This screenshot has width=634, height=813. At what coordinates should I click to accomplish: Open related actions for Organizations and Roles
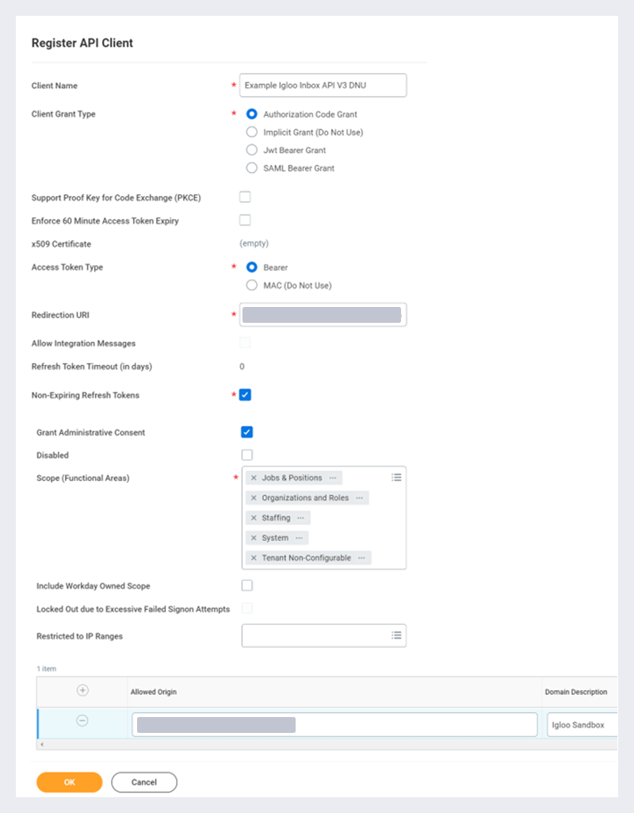(x=360, y=498)
